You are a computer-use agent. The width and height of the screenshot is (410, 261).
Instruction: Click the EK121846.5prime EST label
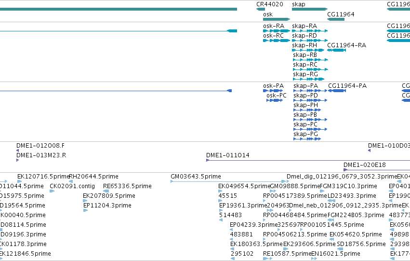click(x=25, y=254)
